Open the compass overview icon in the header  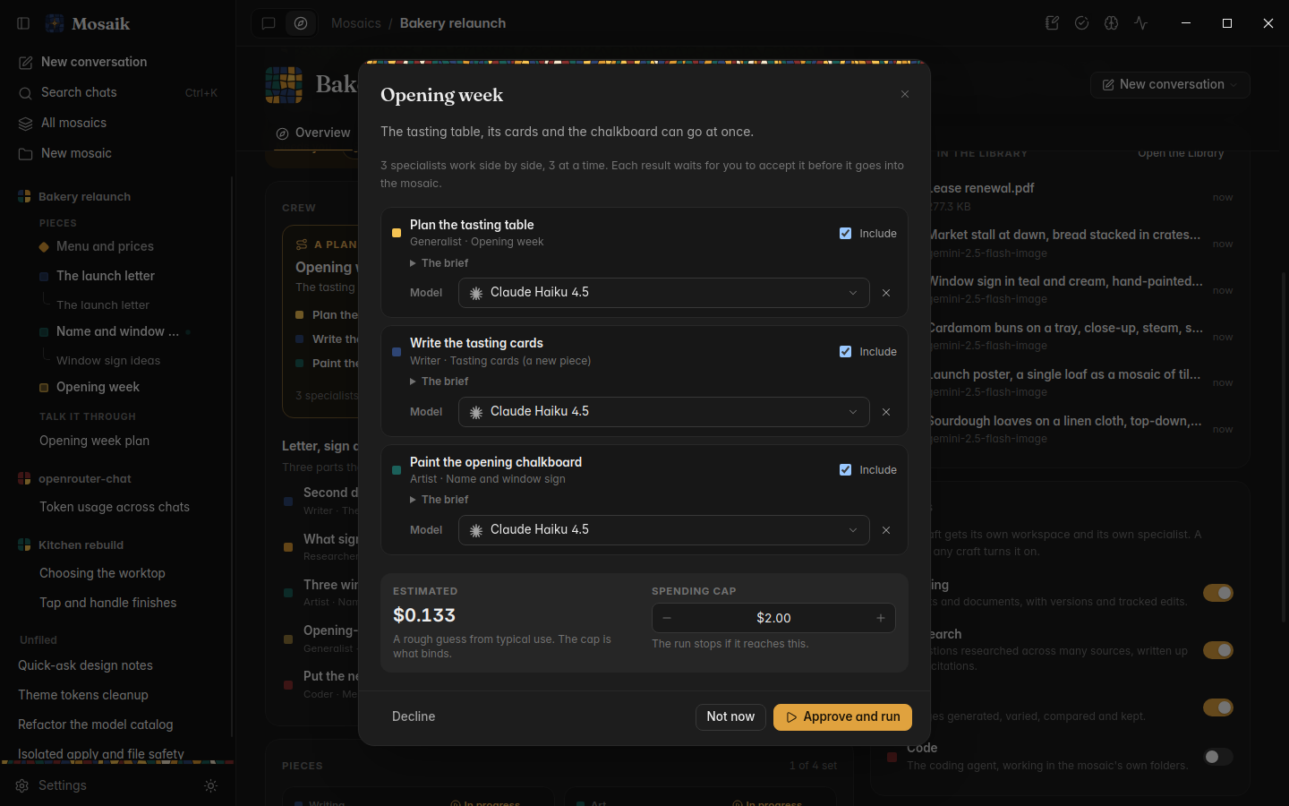[301, 23]
